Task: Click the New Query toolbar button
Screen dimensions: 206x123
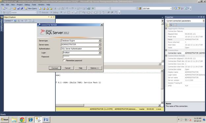Action: point(31,9)
